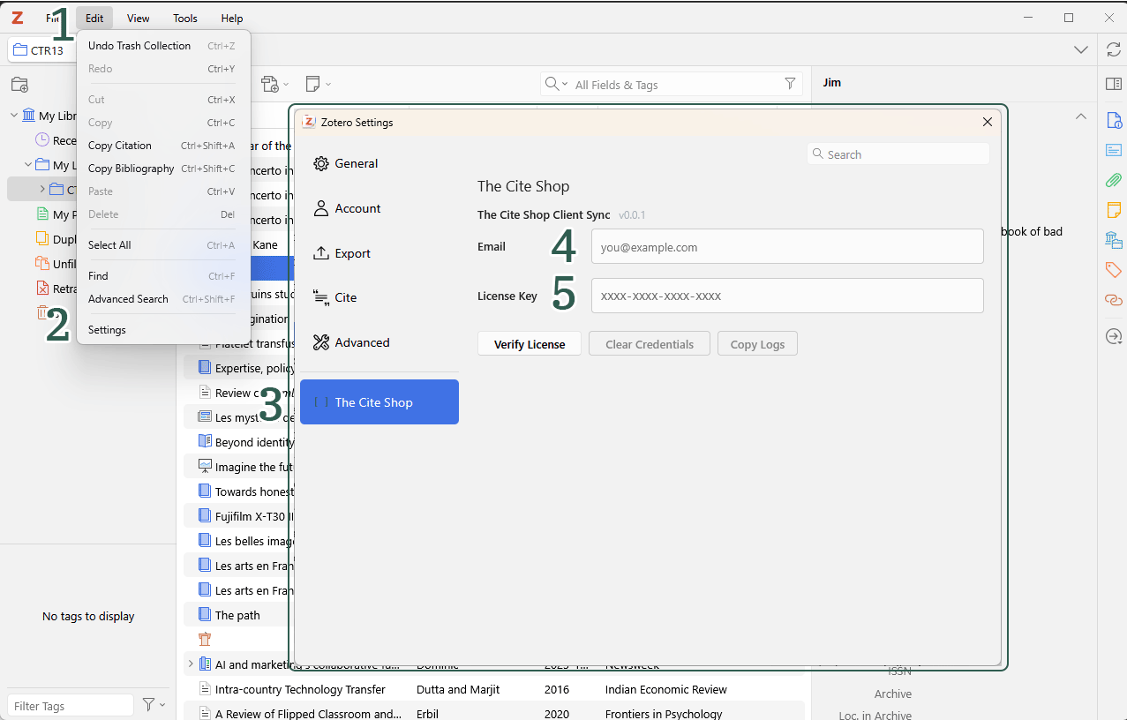Open the tab list dropdown chevron
Image resolution: width=1127 pixels, height=720 pixels.
pyautogui.click(x=1080, y=50)
